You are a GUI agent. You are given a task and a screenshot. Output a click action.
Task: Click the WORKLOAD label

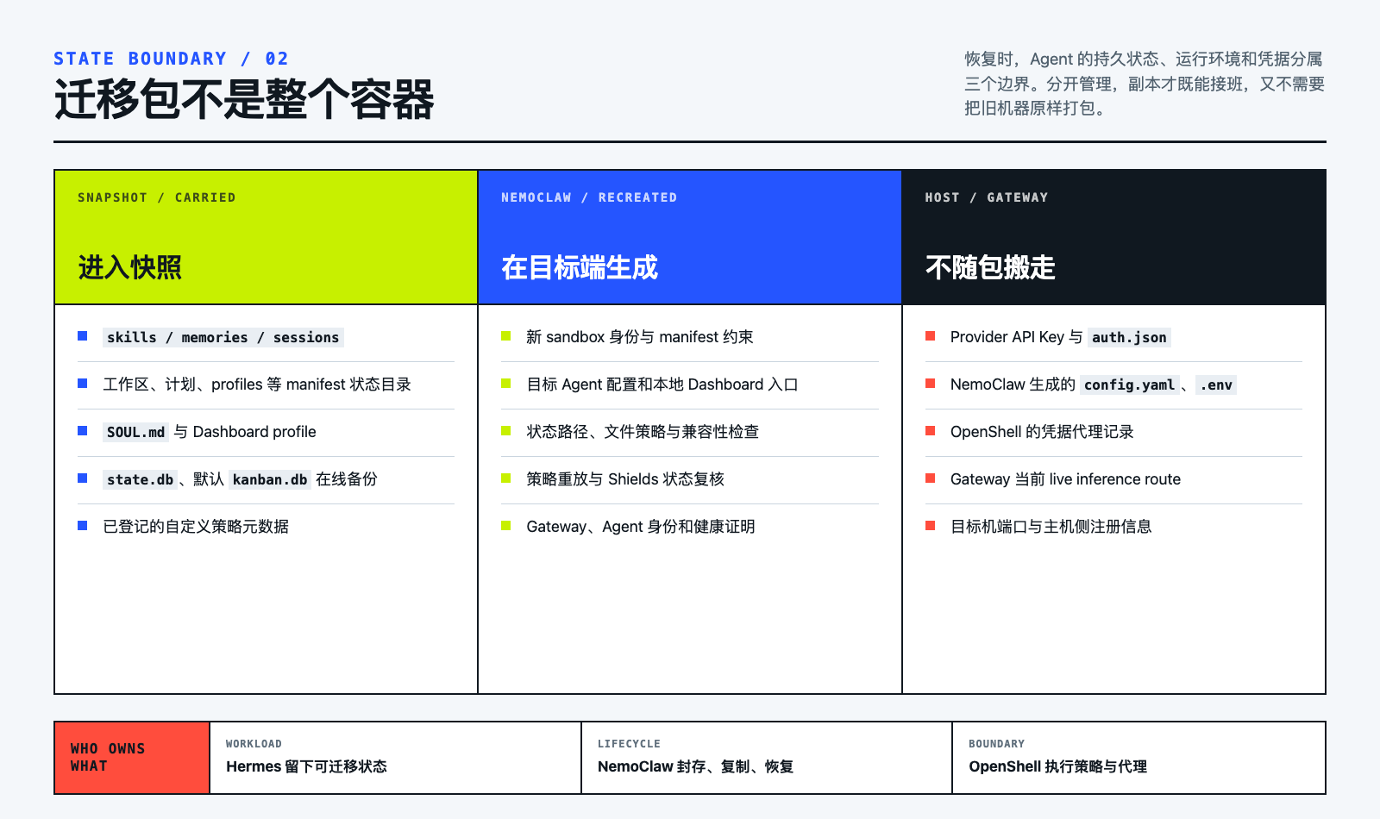[254, 744]
